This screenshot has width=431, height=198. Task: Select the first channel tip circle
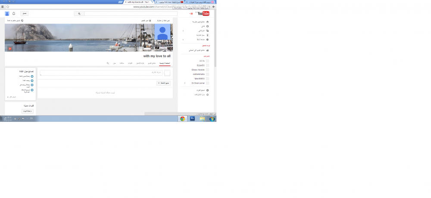[x=32, y=76]
